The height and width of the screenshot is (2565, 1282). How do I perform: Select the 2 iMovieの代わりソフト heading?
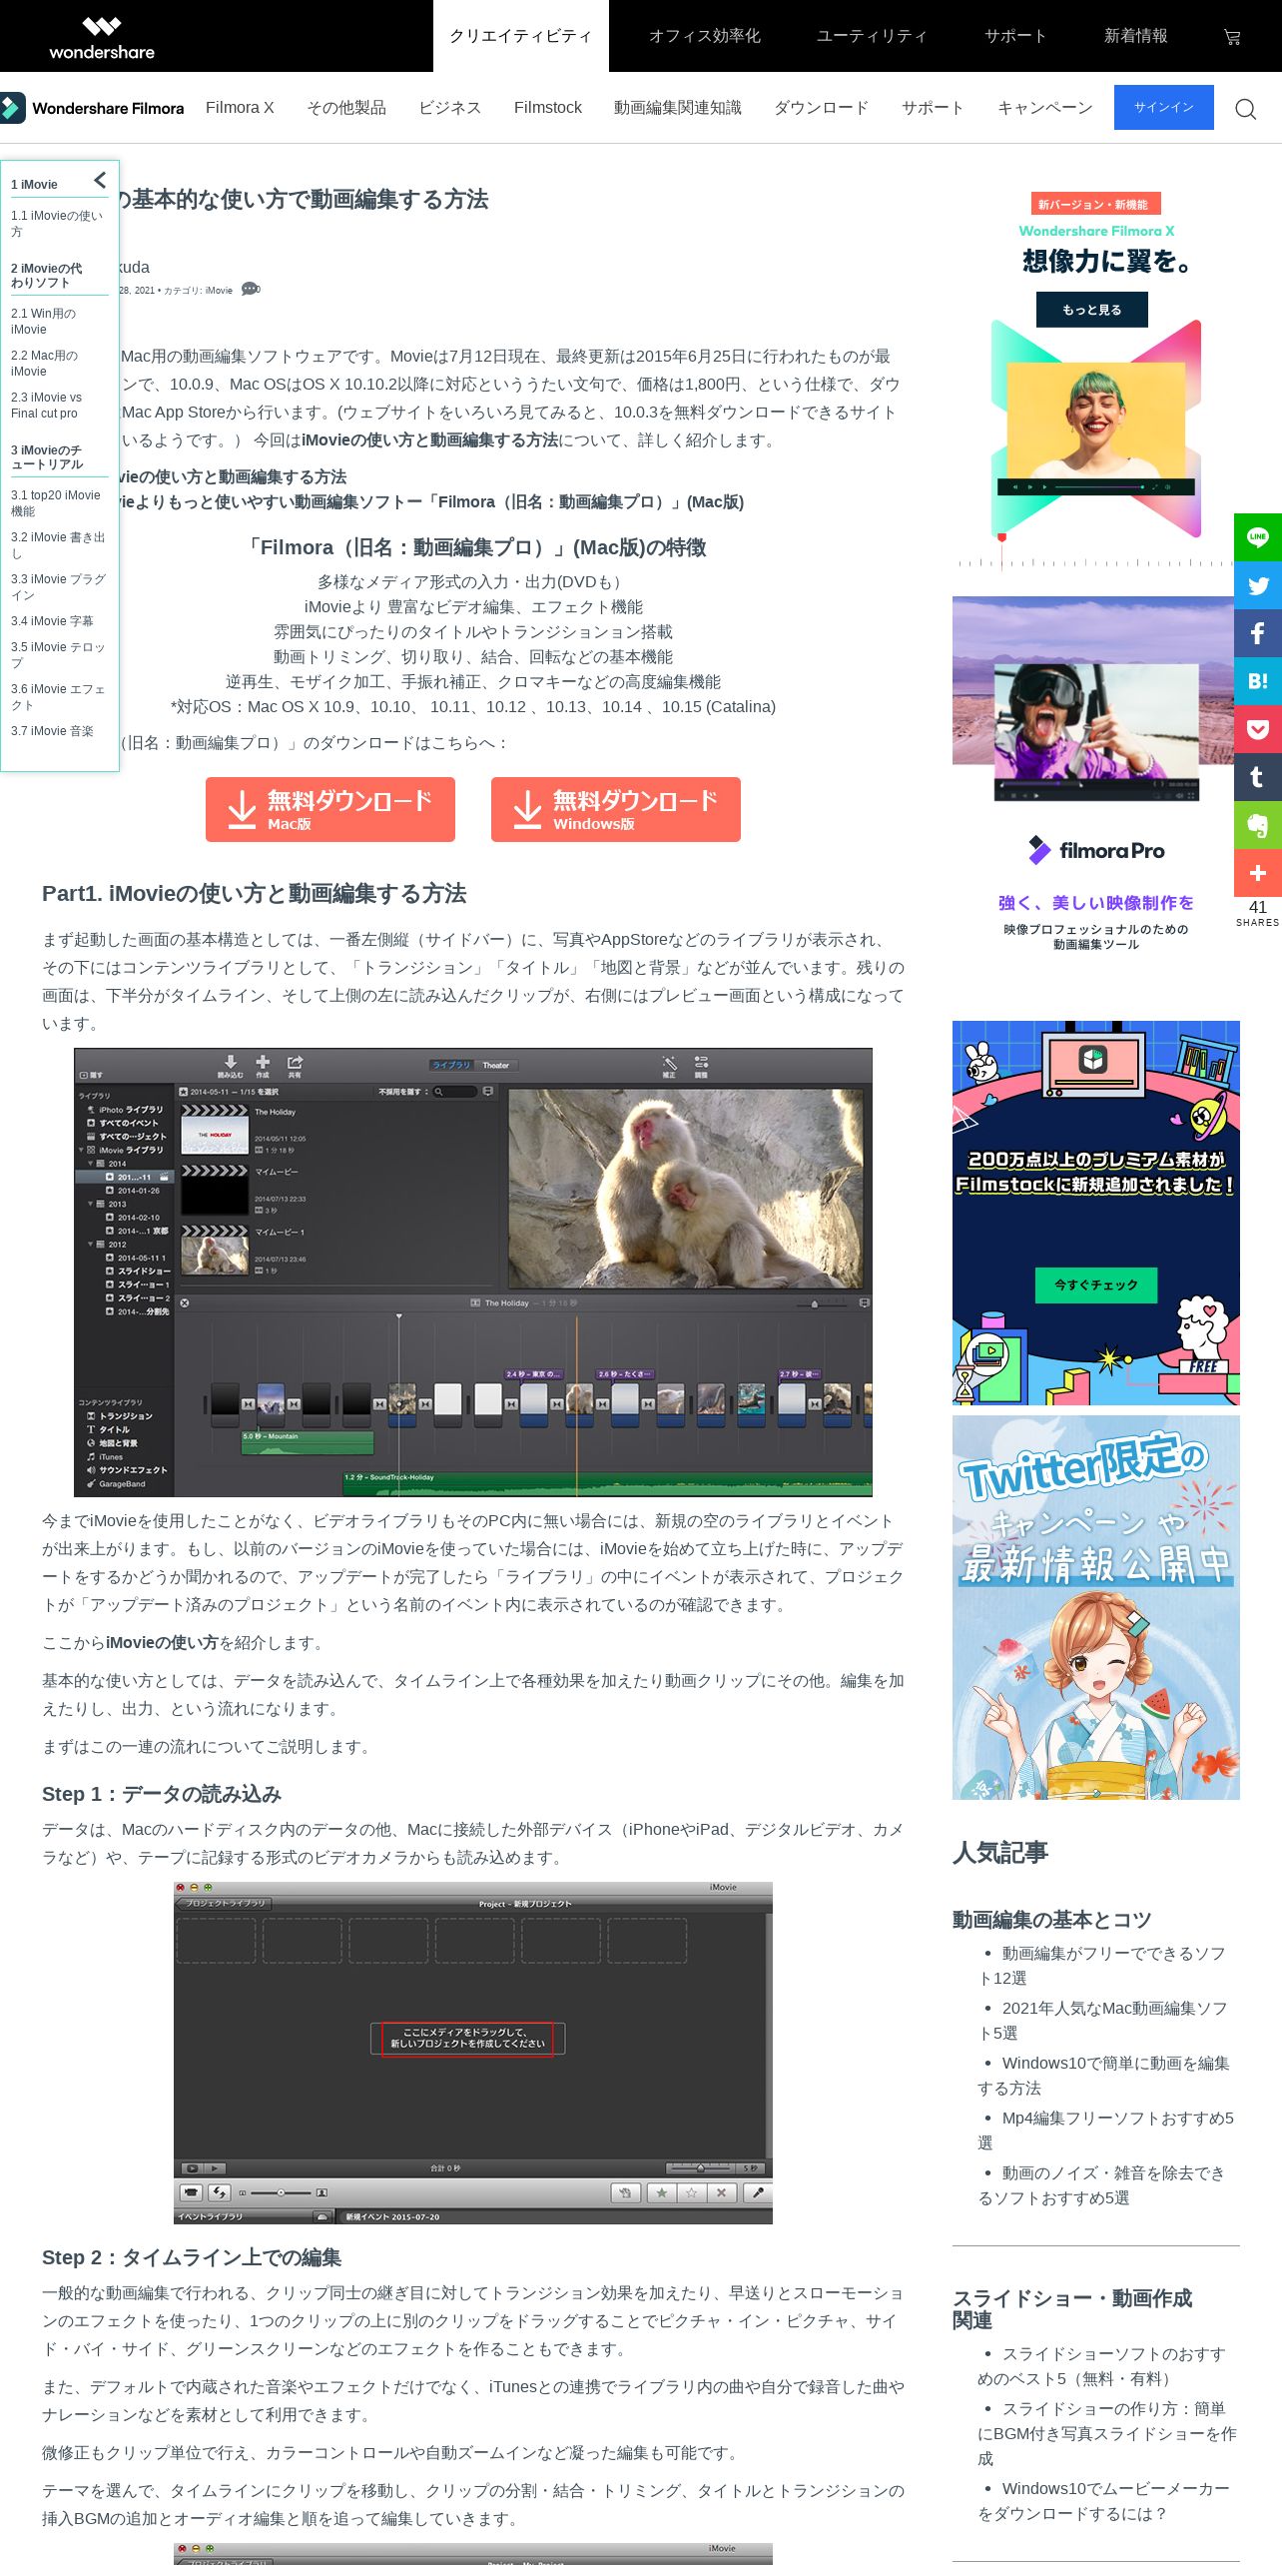point(47,276)
